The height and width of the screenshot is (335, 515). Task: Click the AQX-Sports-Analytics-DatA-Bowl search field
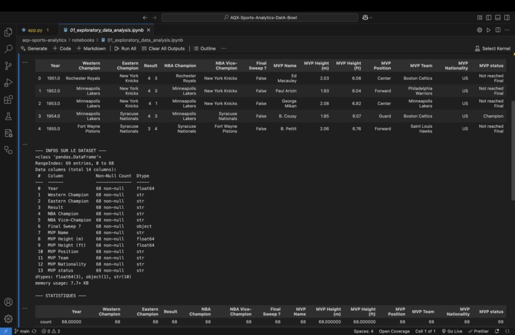[x=260, y=17]
